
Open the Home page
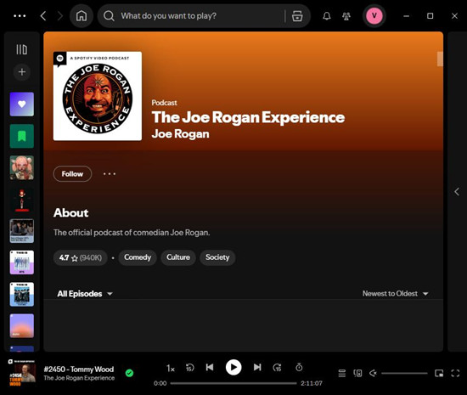[x=82, y=16]
